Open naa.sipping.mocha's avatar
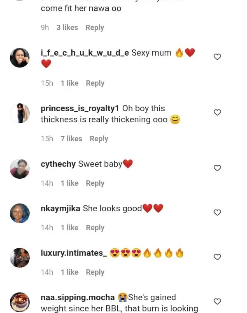The height and width of the screenshot is (313, 247). pos(20,302)
